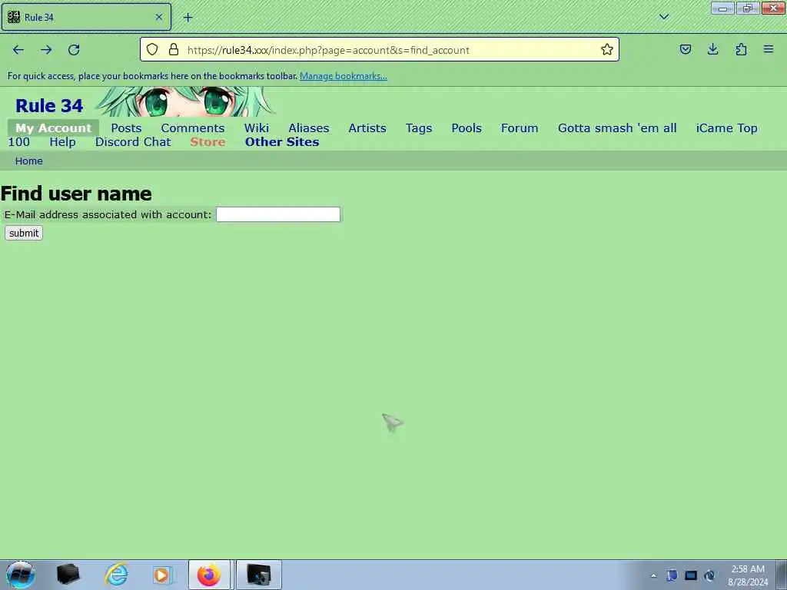
Task: Open the Downloads panel
Action: tap(712, 49)
